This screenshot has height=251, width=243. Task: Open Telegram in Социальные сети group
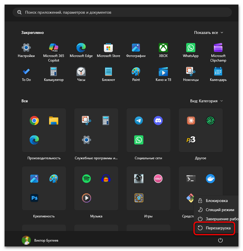(139, 121)
